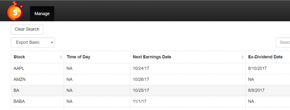Click BA ex-dividend date 8/9/2017
The image size is (290, 110).
256,91
